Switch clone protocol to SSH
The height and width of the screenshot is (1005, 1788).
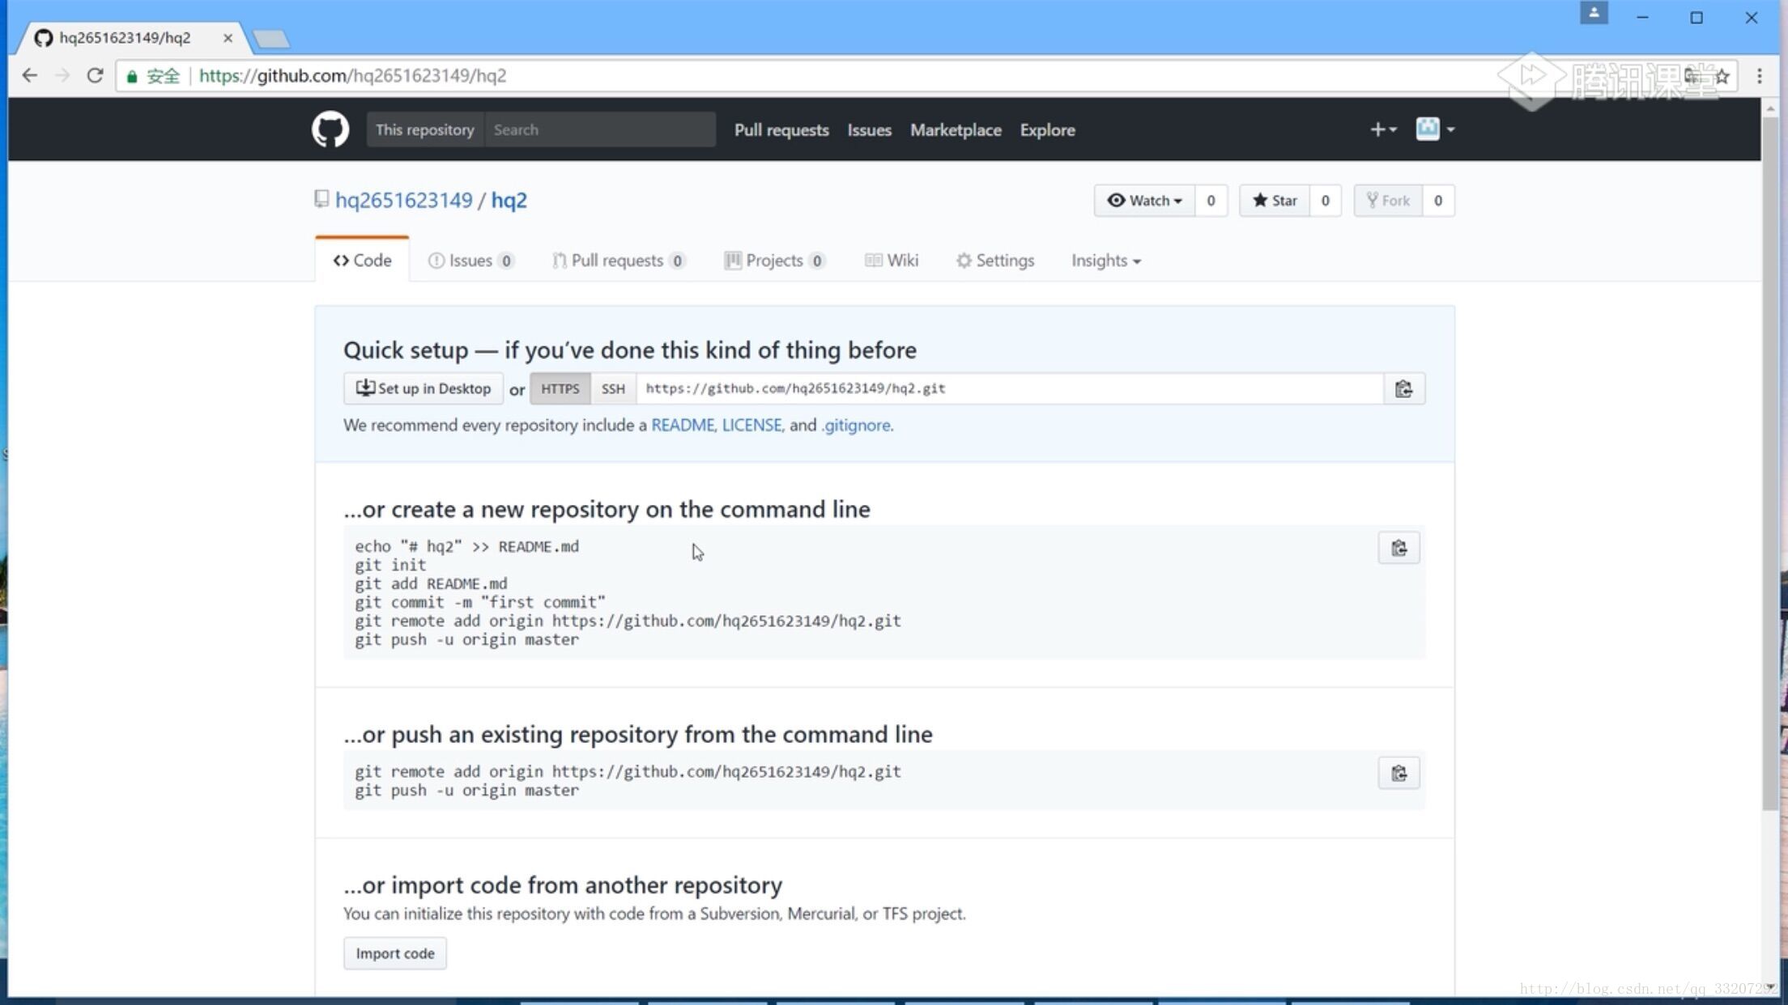coord(613,388)
